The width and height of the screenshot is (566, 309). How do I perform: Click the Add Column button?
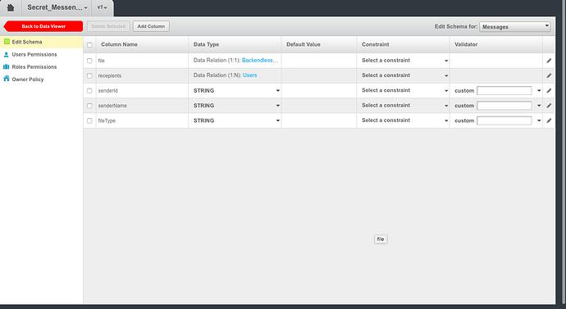(x=151, y=26)
